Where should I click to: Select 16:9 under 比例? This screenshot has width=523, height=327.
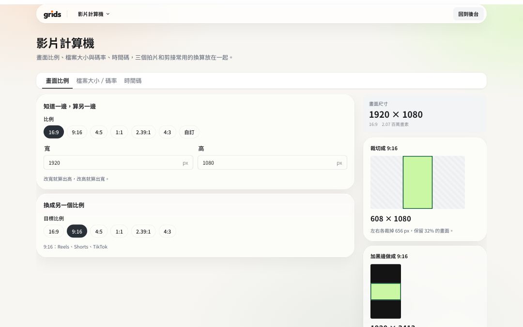click(54, 132)
